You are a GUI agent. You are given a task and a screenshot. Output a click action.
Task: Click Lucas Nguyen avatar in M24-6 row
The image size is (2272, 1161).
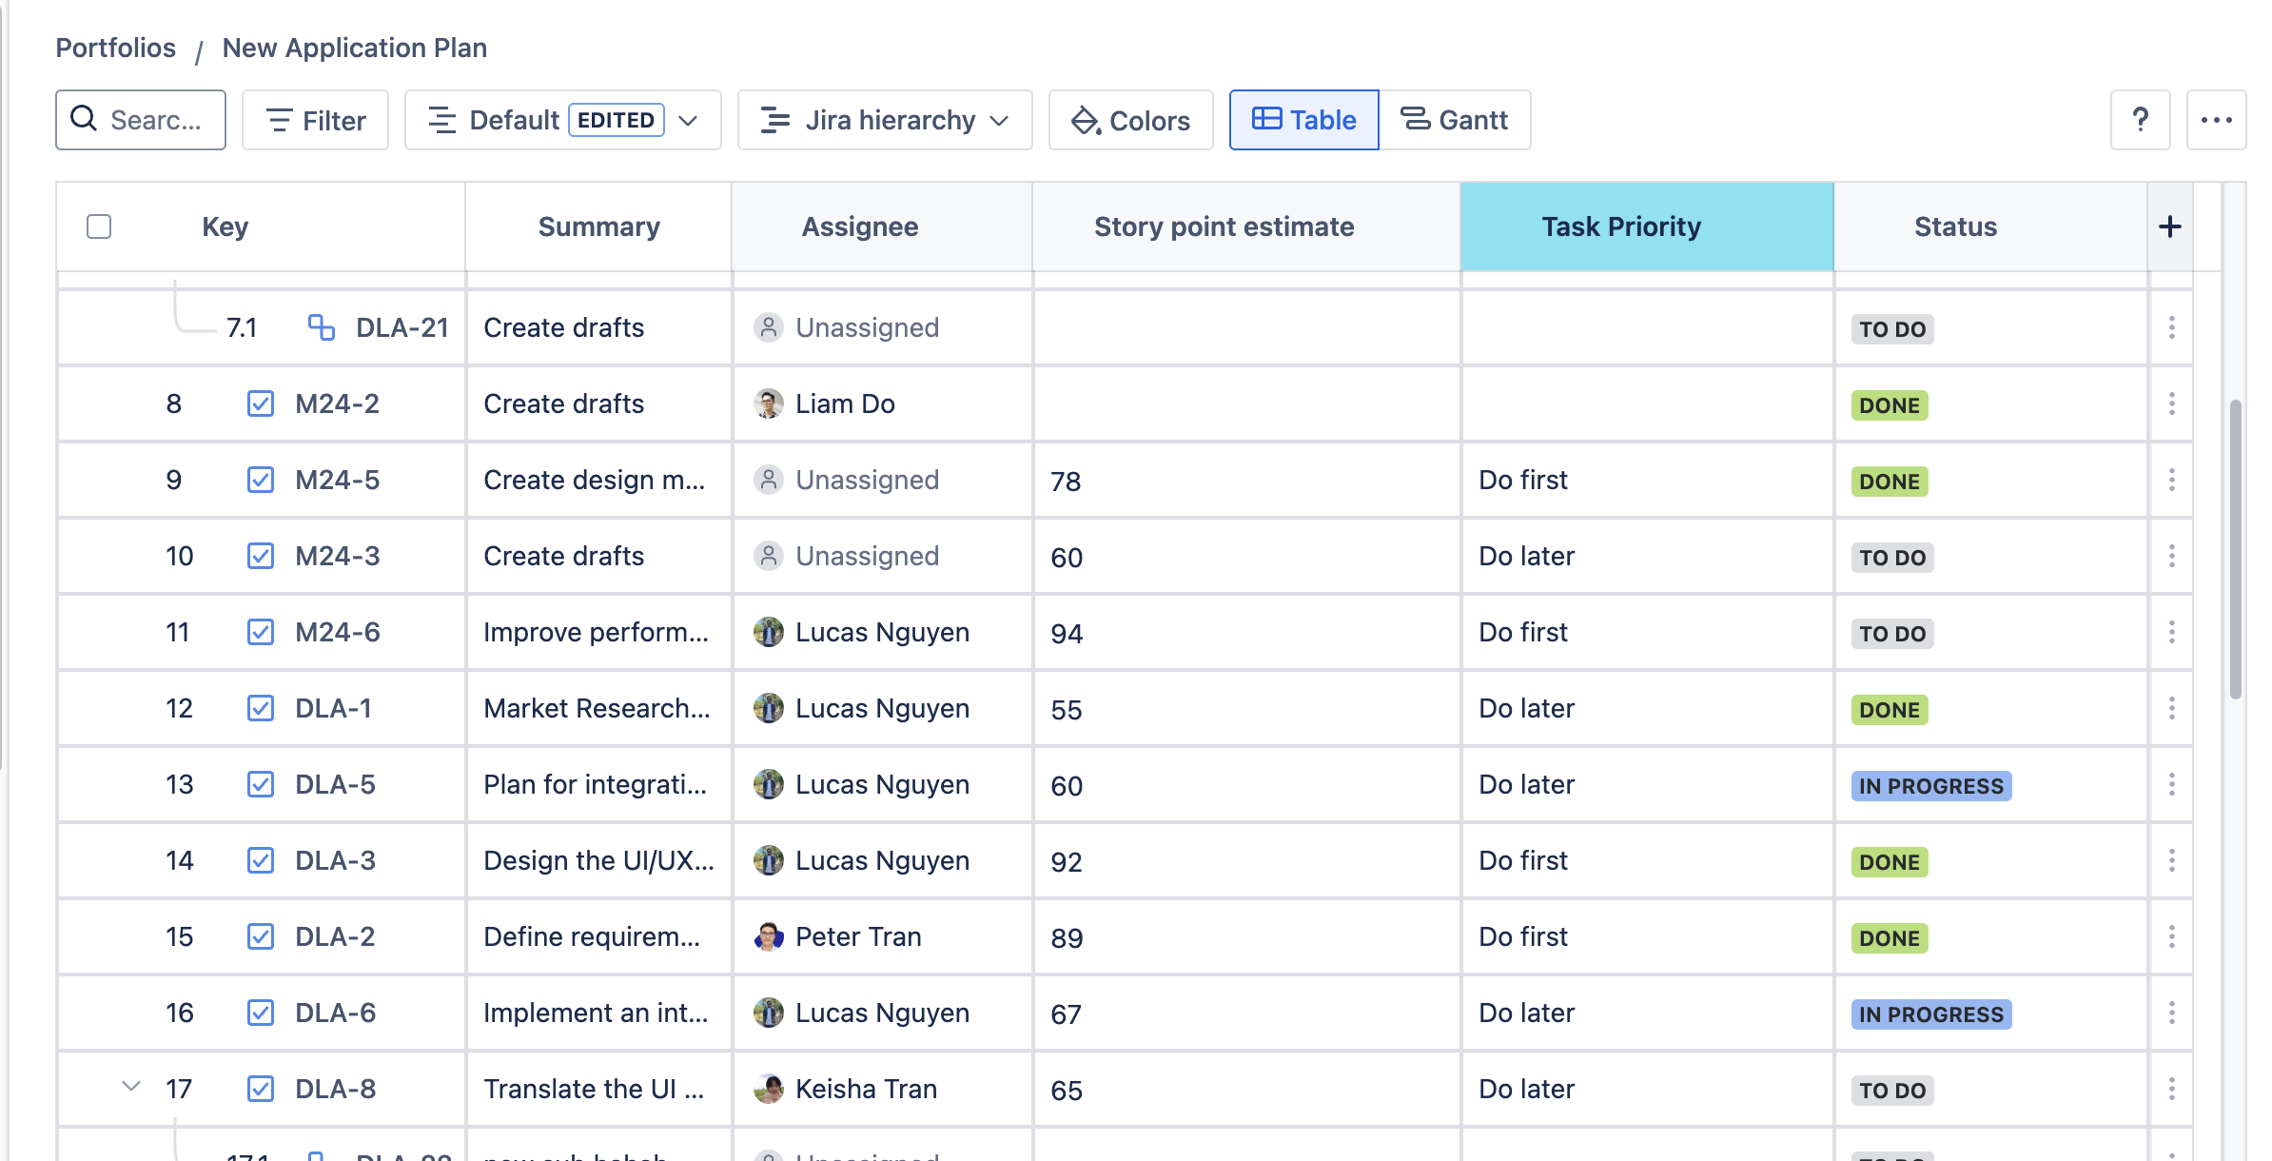pyautogui.click(x=768, y=632)
